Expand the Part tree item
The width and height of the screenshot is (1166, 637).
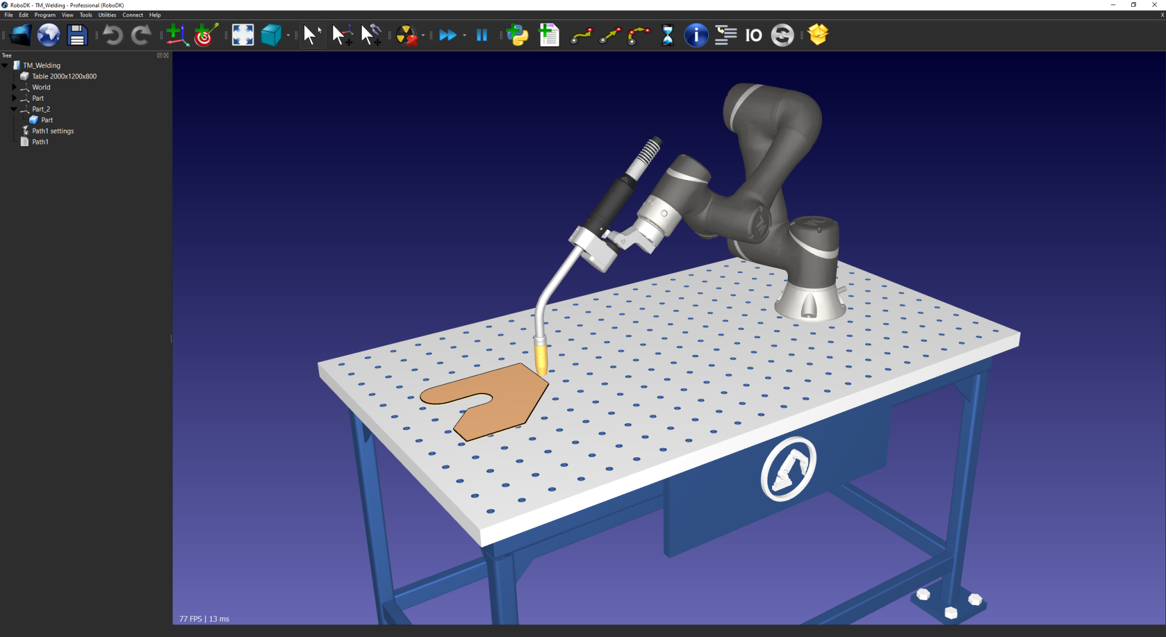[14, 98]
